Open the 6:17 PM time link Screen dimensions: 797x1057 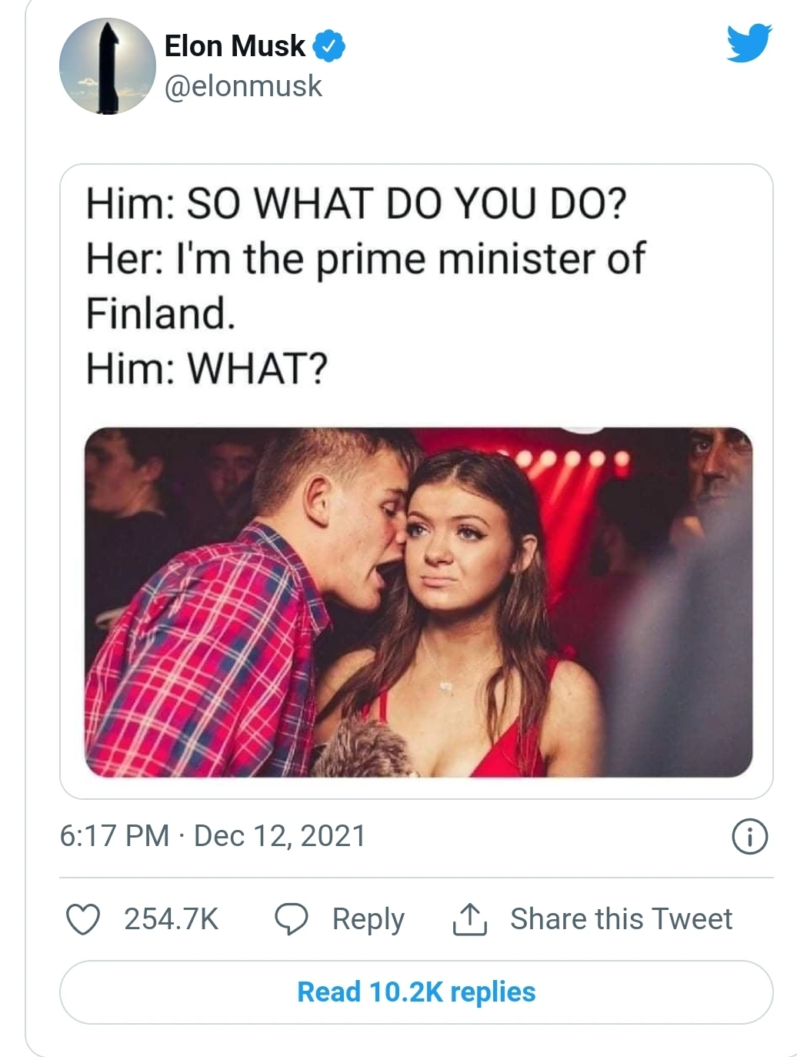[114, 836]
